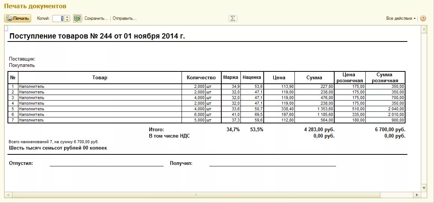Click the margin cell 34,9
434x203 pixels.
[231, 86]
